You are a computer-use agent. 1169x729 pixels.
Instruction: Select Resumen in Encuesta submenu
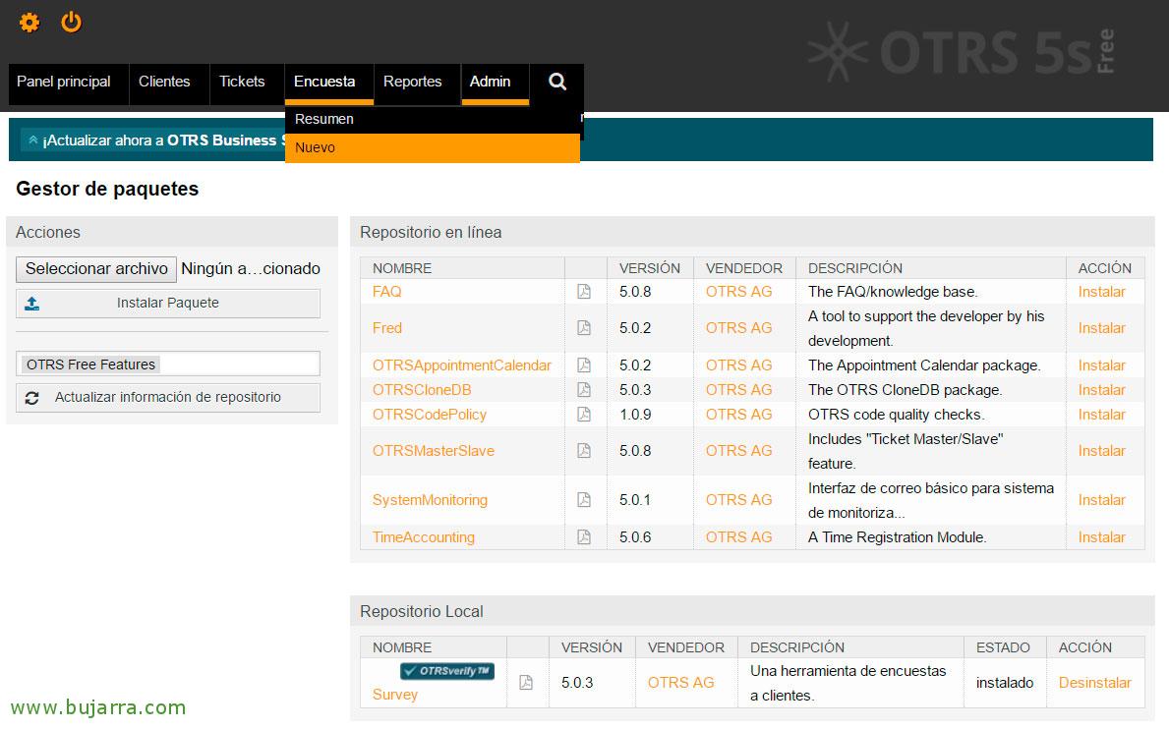click(432, 119)
